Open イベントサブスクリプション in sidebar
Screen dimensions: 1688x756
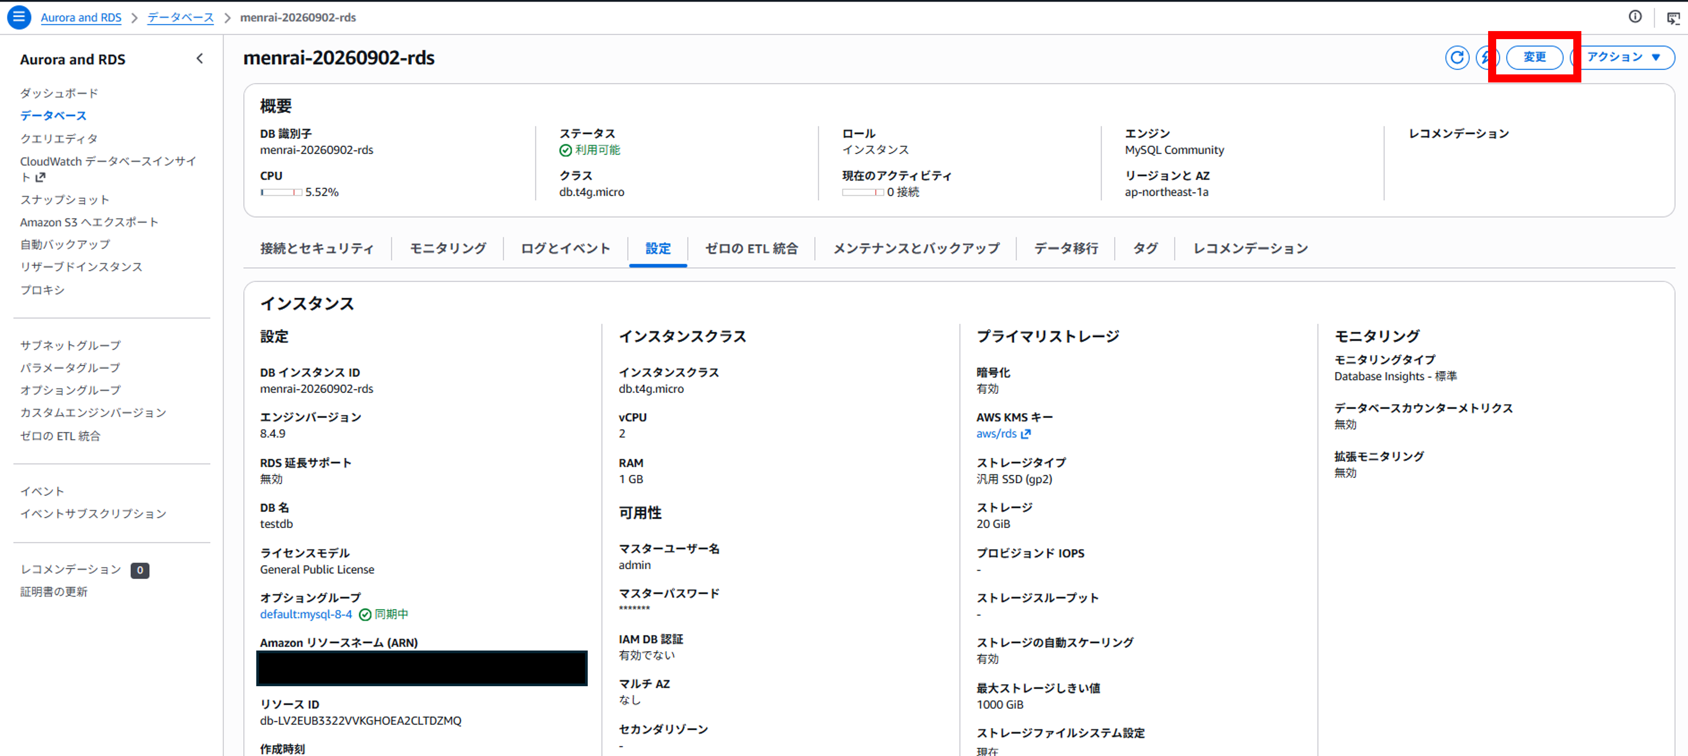point(93,514)
